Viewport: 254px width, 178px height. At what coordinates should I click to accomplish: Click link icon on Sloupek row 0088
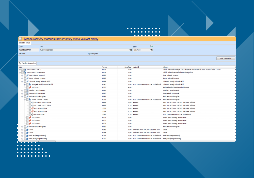click(x=27, y=82)
